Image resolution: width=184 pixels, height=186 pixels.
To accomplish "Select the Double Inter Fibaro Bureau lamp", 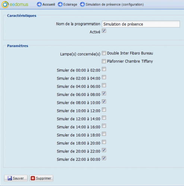I will pos(104,53).
